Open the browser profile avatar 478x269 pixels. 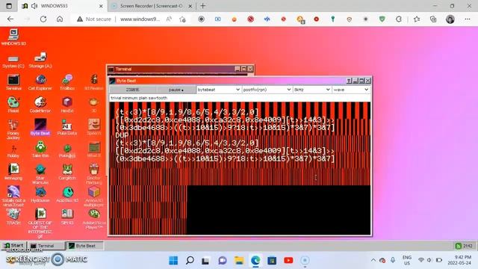point(450,19)
